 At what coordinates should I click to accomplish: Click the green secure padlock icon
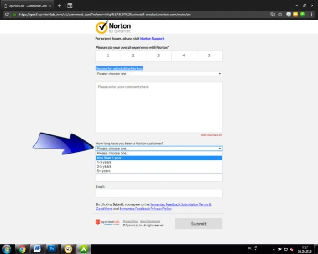coord(15,15)
